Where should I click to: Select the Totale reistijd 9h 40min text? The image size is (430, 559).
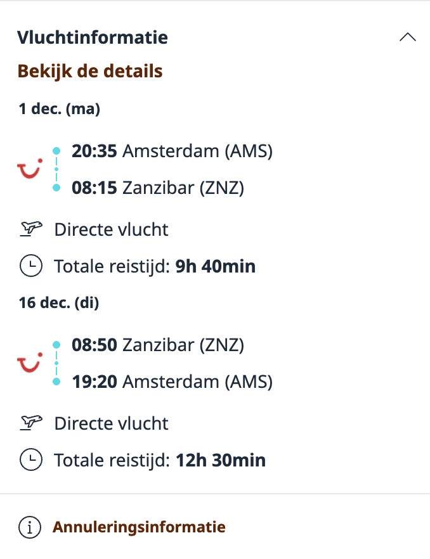tap(155, 266)
